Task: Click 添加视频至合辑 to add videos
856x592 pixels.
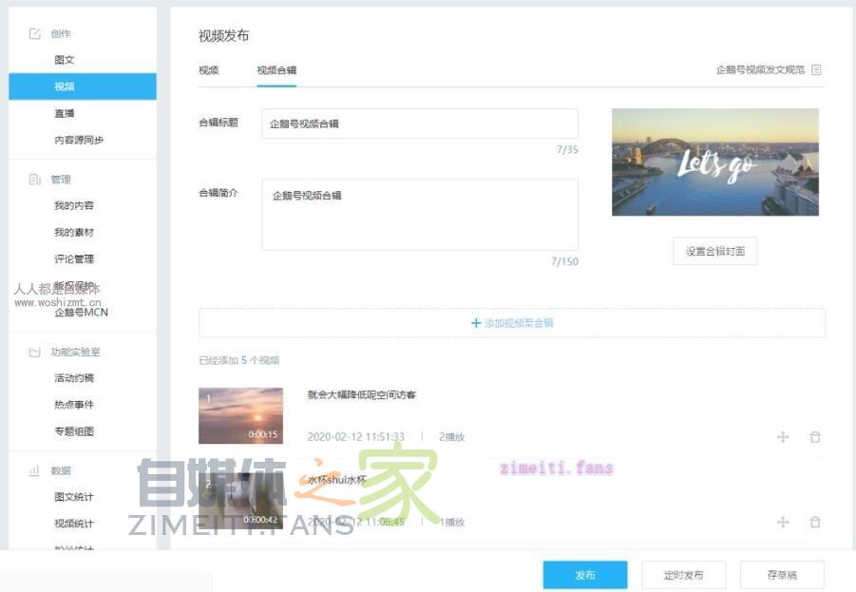Action: coord(511,322)
